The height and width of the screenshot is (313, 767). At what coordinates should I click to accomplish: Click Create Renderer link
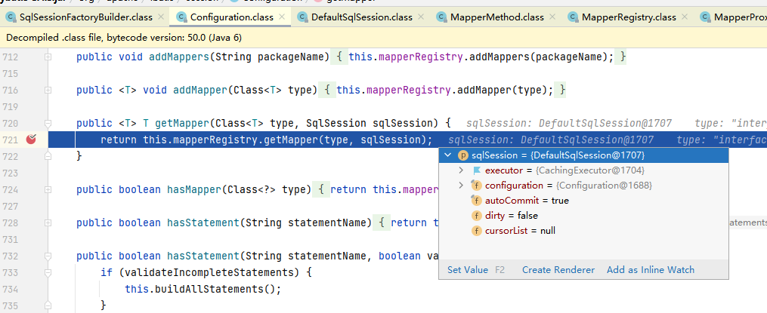coord(558,269)
